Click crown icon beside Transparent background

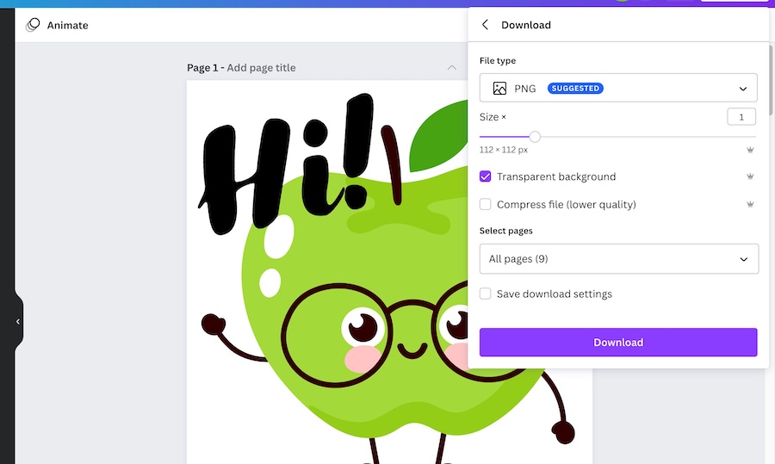(x=750, y=176)
